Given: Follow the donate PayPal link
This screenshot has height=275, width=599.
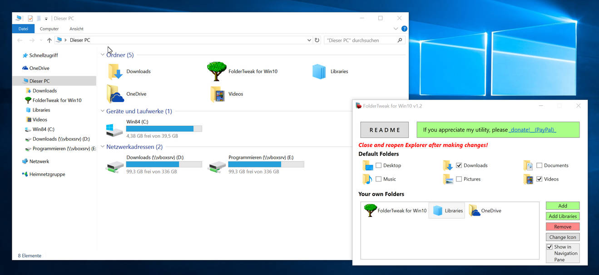Looking at the screenshot, I should point(532,130).
